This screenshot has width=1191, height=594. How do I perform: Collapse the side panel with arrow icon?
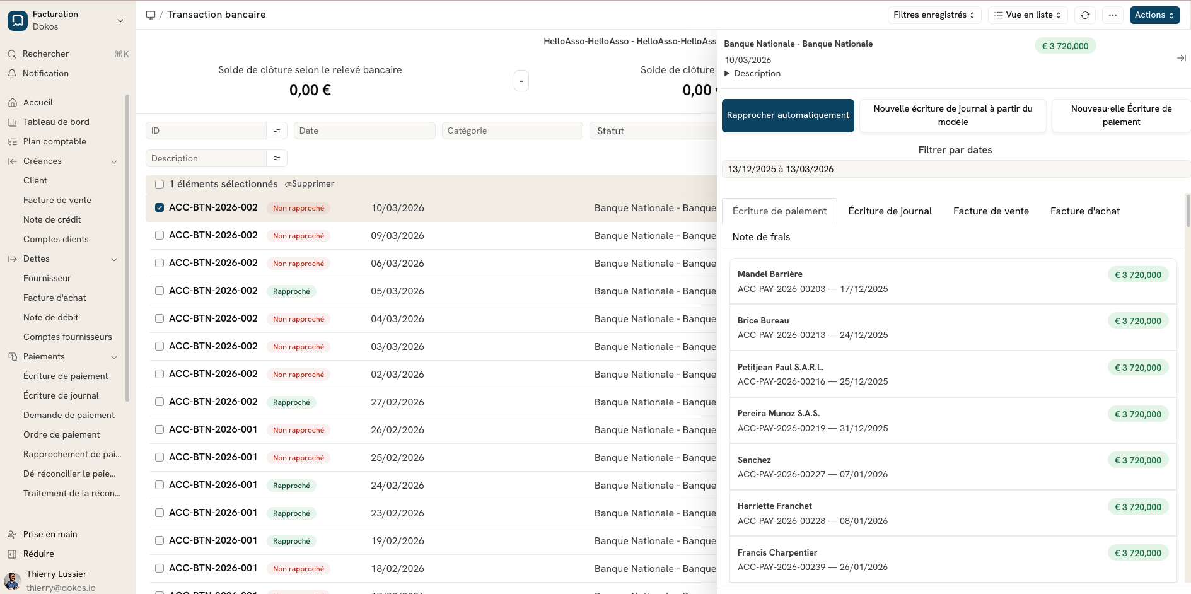pyautogui.click(x=1181, y=58)
